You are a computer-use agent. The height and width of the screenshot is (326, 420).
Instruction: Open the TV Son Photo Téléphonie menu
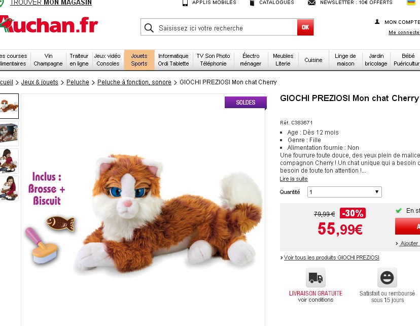click(213, 60)
